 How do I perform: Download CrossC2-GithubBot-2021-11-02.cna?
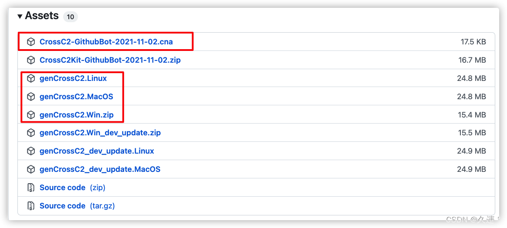coord(106,42)
